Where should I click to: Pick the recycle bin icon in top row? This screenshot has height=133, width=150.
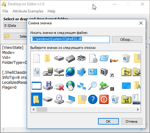tap(126, 58)
